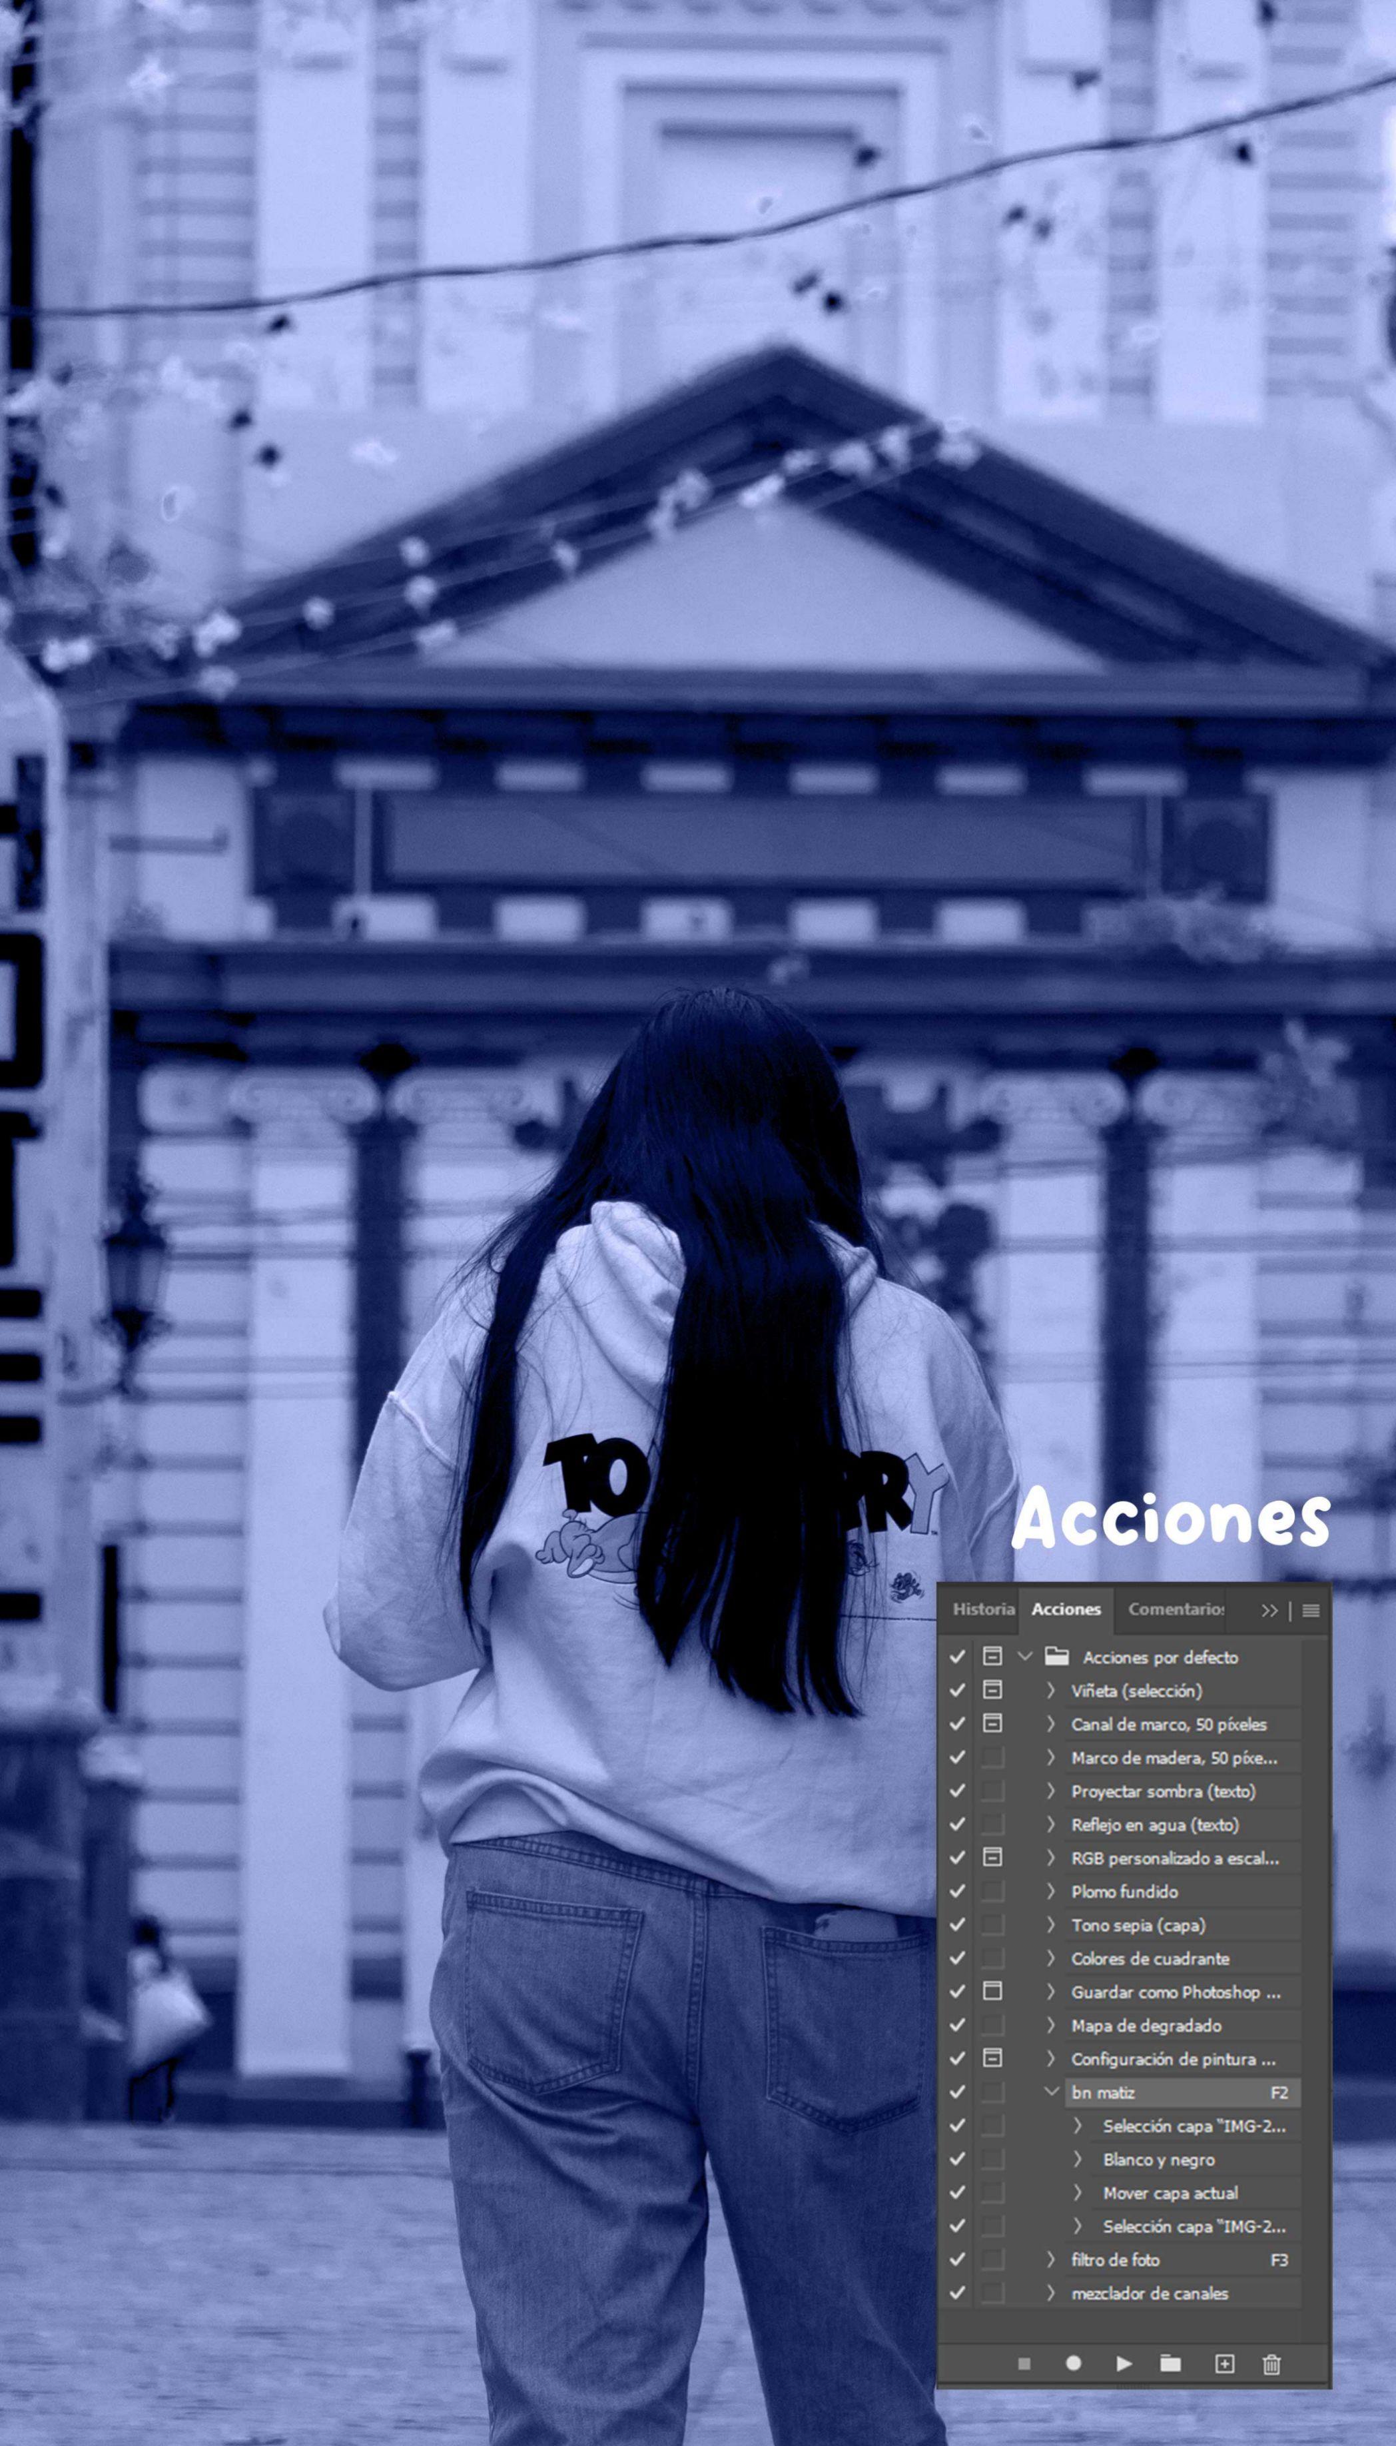Collapse the bn matiz action

tap(1052, 2092)
